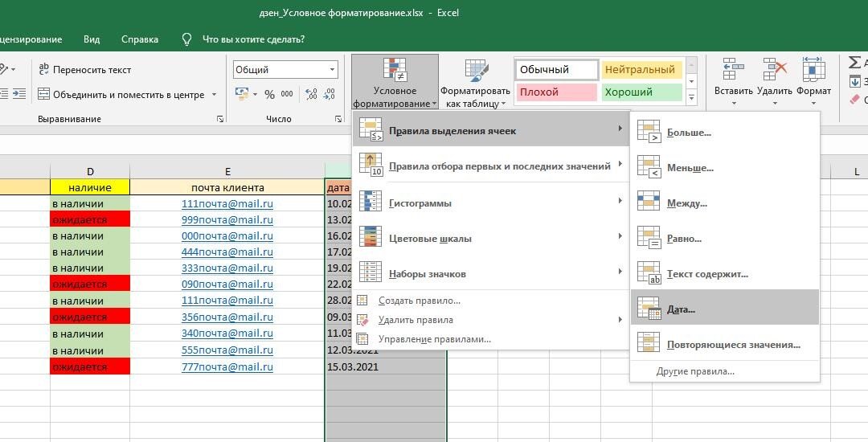The height and width of the screenshot is (442, 868).
Task: Open link 000почта@mail.ru
Action: pos(227,235)
